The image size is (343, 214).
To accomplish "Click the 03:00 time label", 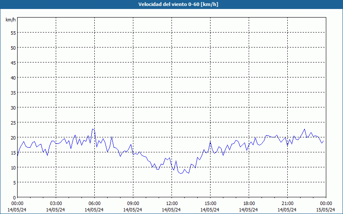I will pos(56,204).
